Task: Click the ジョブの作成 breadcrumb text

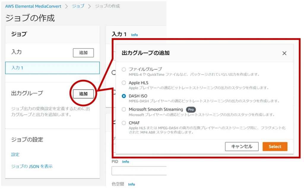Action: point(107,6)
